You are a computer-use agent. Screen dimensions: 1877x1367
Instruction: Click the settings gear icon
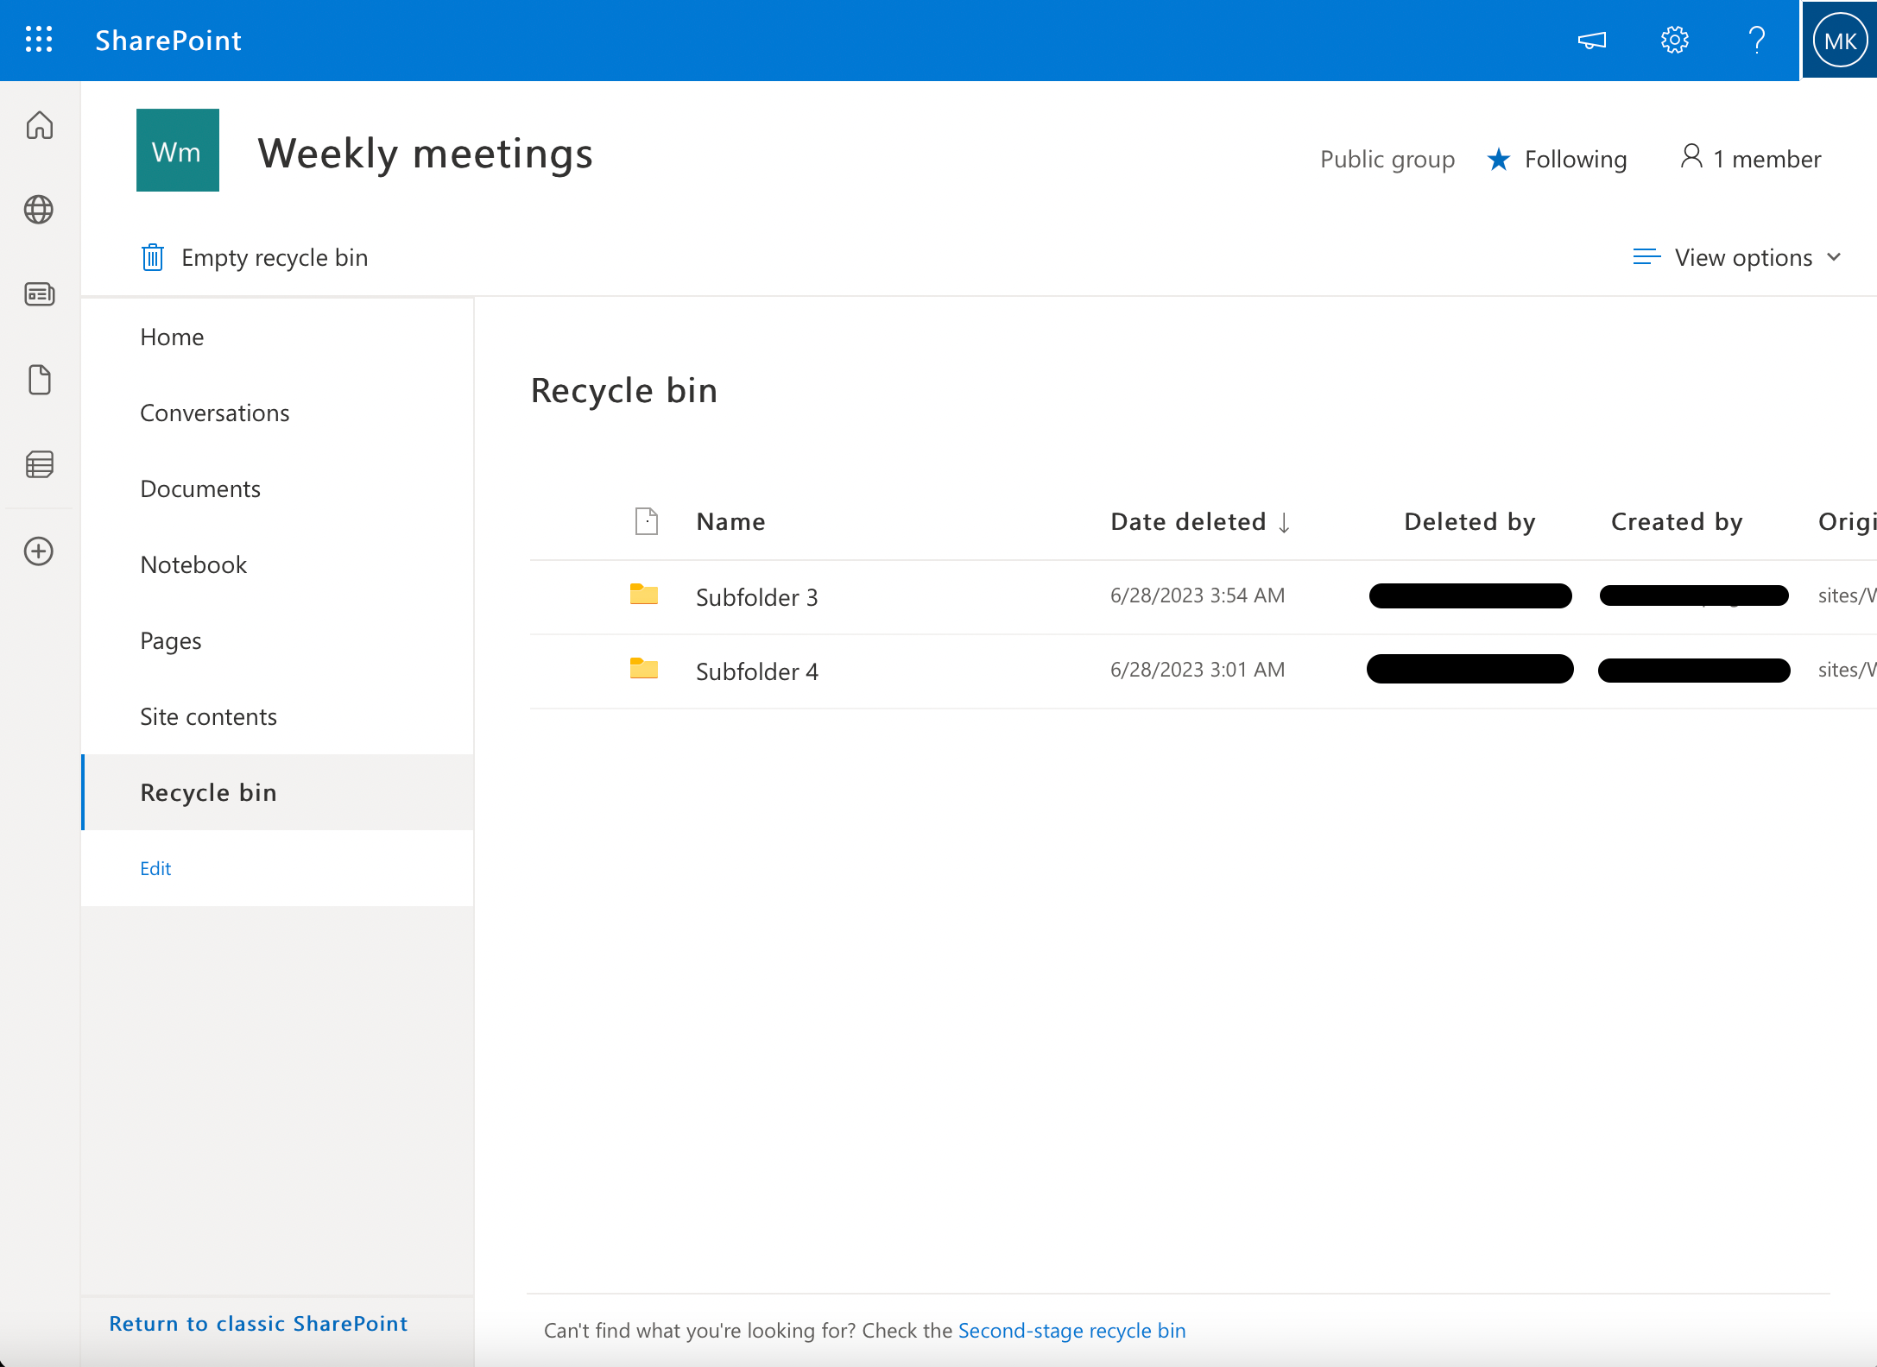point(1676,40)
